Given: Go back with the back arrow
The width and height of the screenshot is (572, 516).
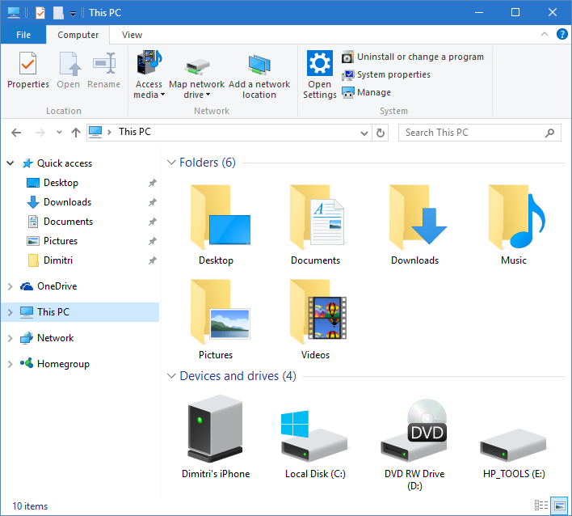Looking at the screenshot, I should [x=16, y=133].
